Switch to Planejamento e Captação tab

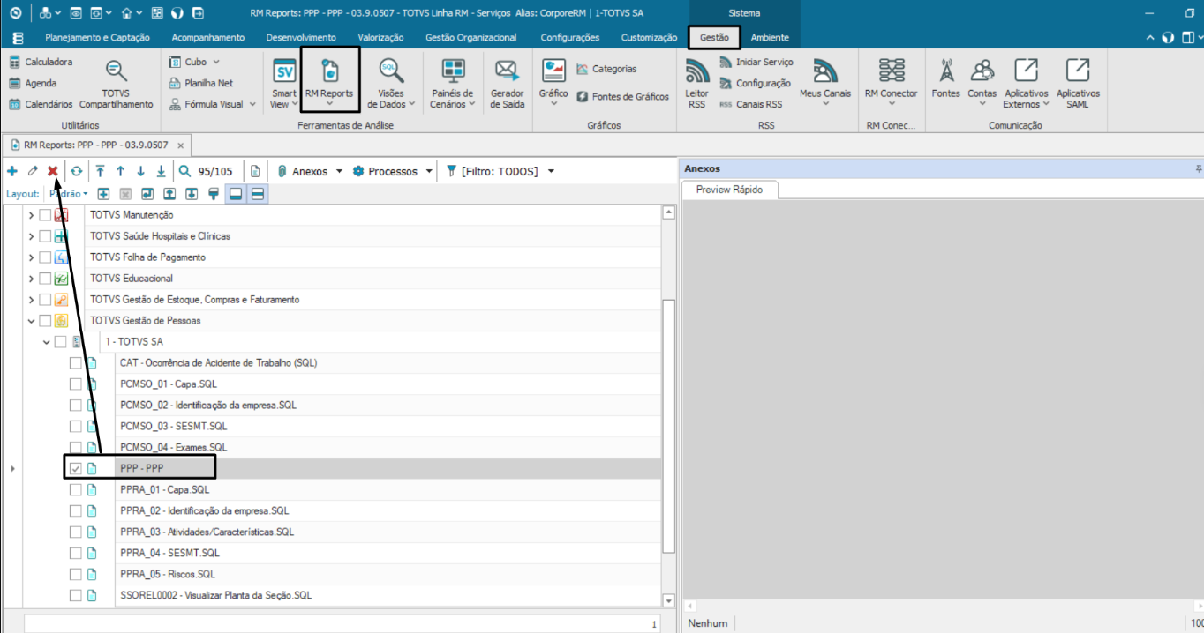[x=97, y=37]
